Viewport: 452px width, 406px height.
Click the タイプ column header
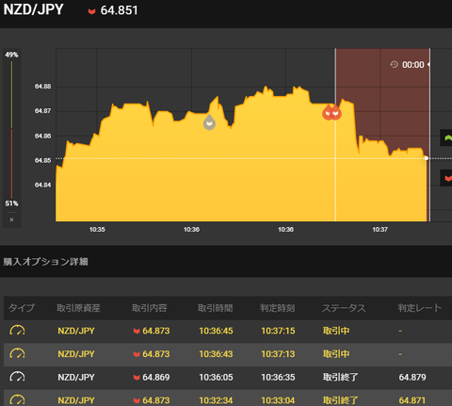pyautogui.click(x=22, y=308)
